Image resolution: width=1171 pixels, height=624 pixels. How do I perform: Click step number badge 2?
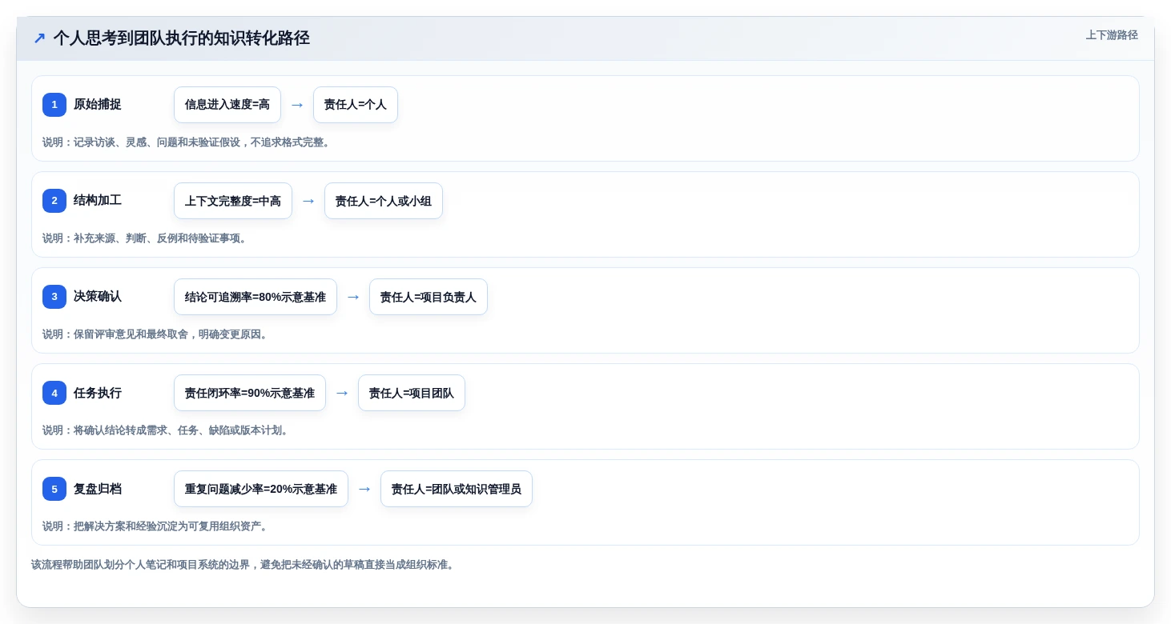[54, 201]
